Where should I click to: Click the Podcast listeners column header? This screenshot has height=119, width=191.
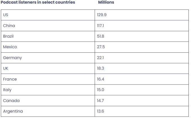[38, 2]
